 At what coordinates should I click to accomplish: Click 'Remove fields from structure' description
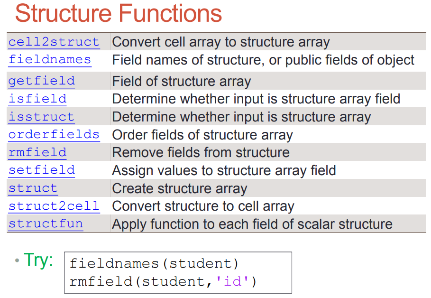pyautogui.click(x=201, y=153)
